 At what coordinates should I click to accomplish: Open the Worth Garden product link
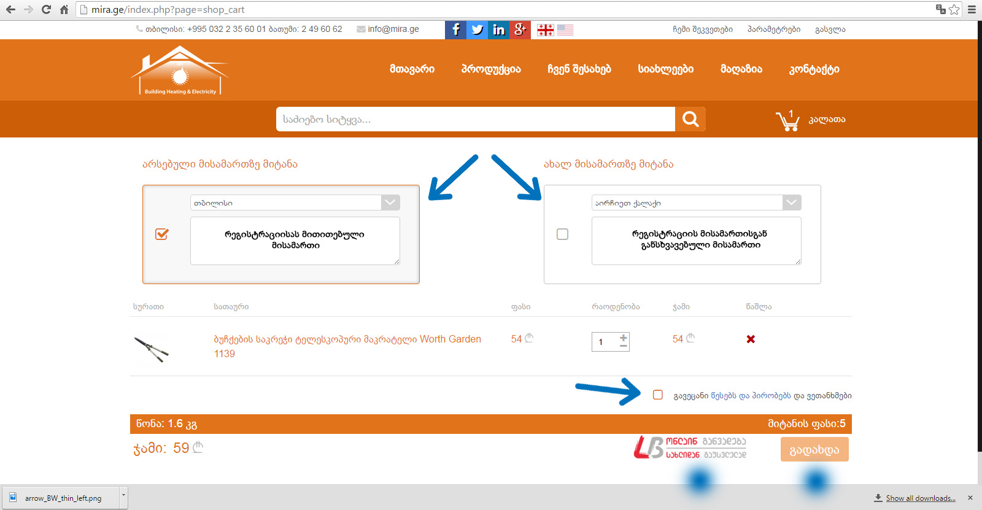point(347,346)
